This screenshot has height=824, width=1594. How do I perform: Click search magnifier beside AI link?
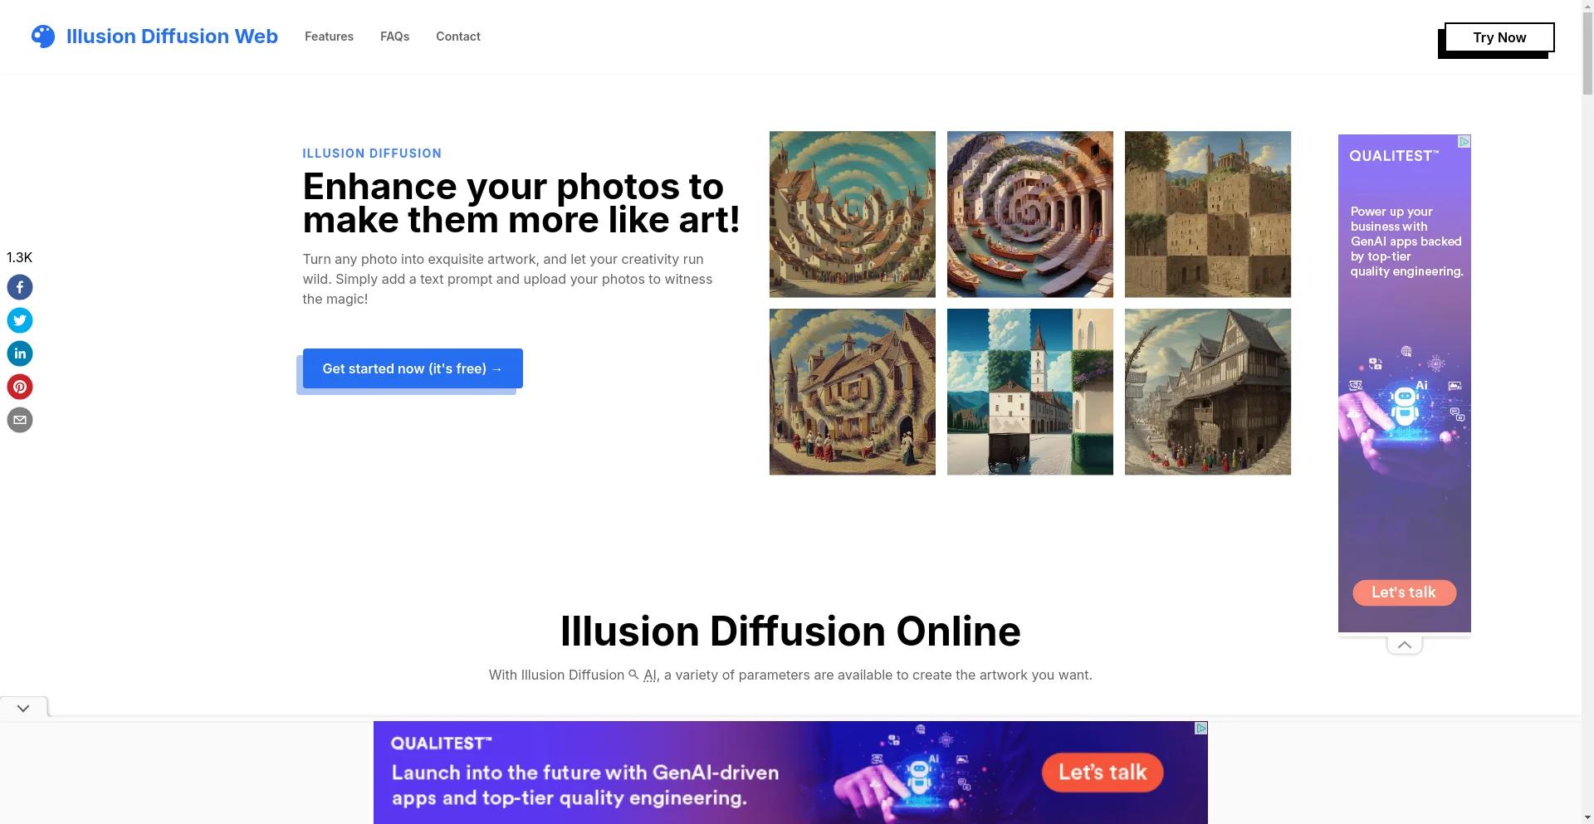point(634,675)
